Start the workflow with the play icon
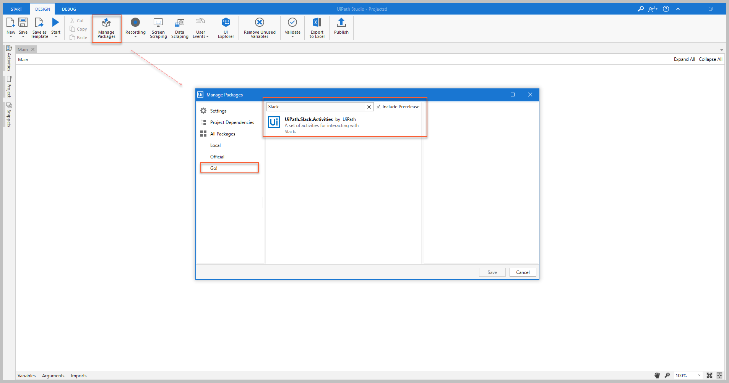This screenshot has width=729, height=383. click(x=56, y=23)
